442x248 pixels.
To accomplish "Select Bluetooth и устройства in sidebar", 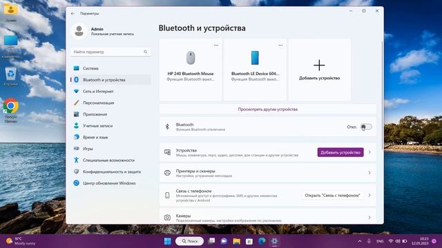I will (x=110, y=80).
